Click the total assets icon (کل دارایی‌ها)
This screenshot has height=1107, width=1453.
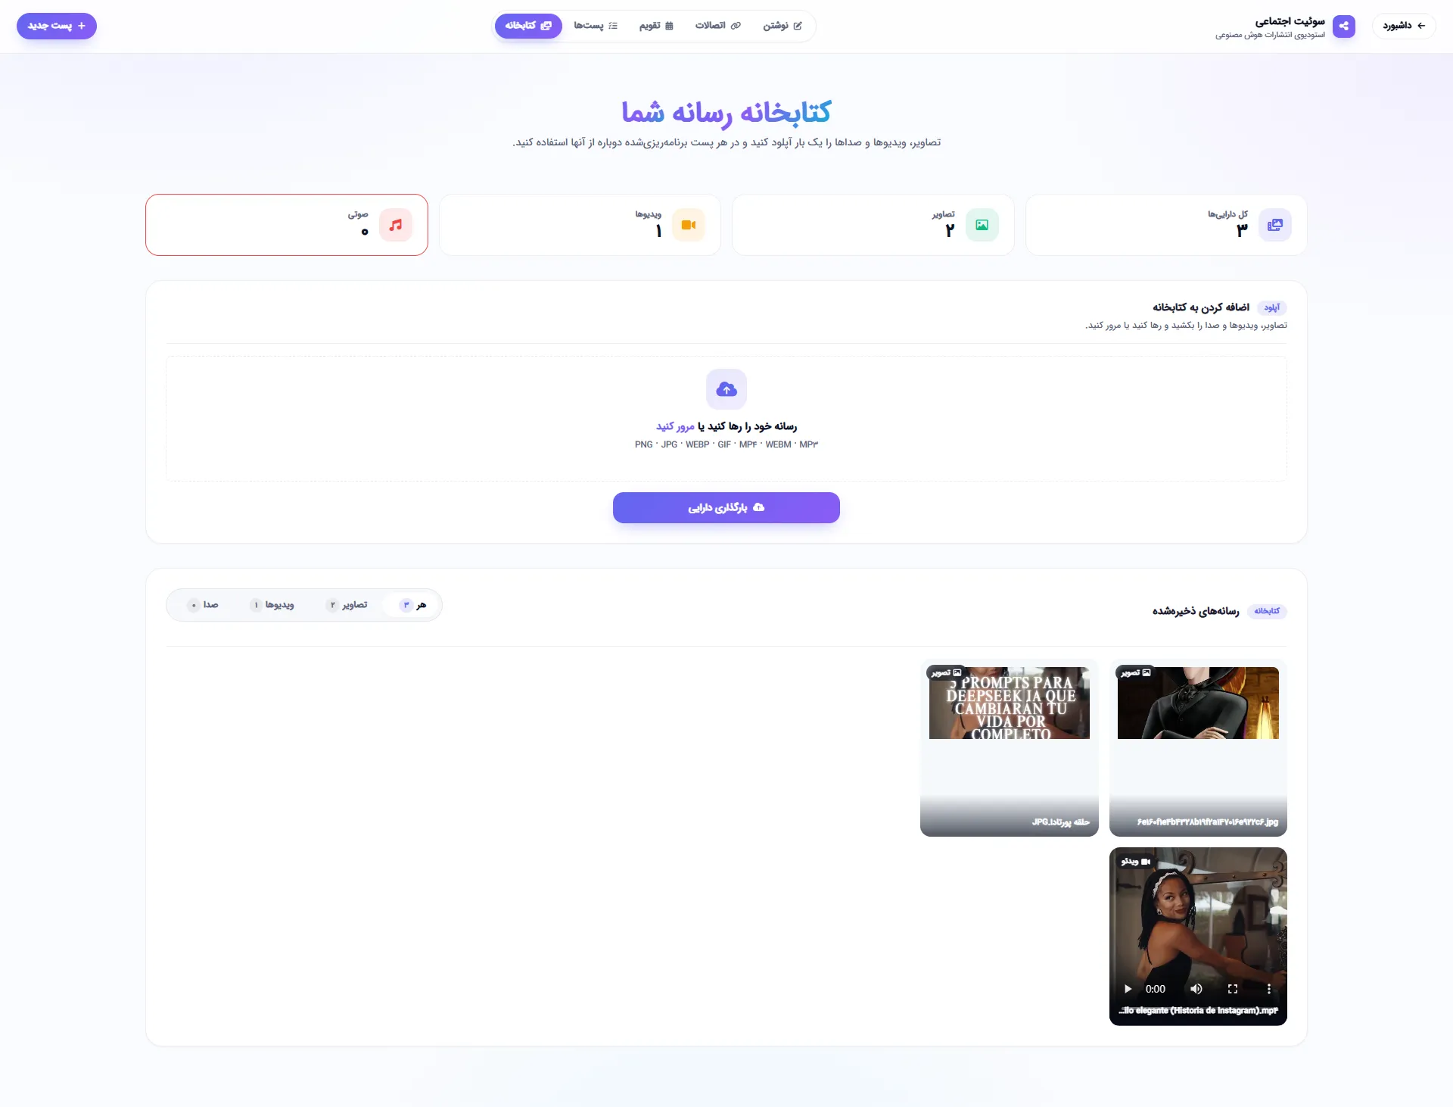point(1275,225)
